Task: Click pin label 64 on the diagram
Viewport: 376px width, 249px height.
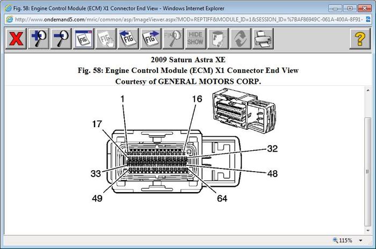Action: coord(222,199)
